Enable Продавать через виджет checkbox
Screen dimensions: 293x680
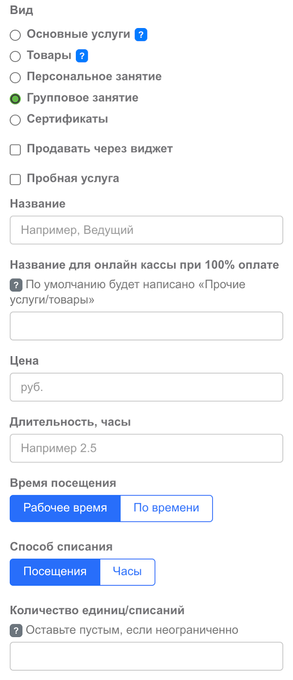pyautogui.click(x=15, y=150)
